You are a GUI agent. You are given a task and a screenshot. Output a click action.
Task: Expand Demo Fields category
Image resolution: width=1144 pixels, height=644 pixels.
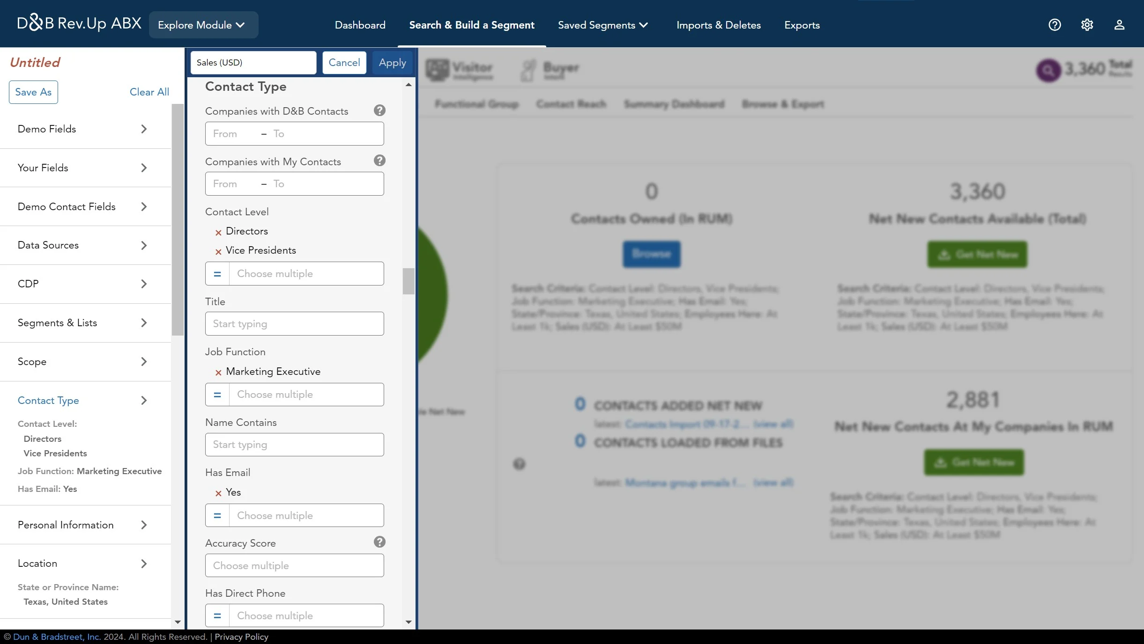85,129
